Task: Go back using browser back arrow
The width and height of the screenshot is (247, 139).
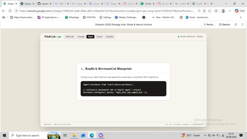Action: point(4,11)
